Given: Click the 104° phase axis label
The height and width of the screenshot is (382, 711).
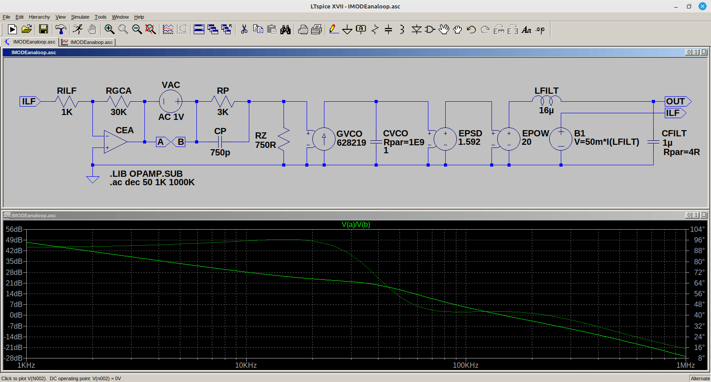Looking at the screenshot, I should pyautogui.click(x=697, y=229).
